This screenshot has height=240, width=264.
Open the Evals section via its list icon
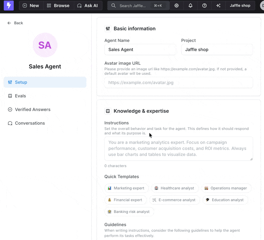[10, 96]
